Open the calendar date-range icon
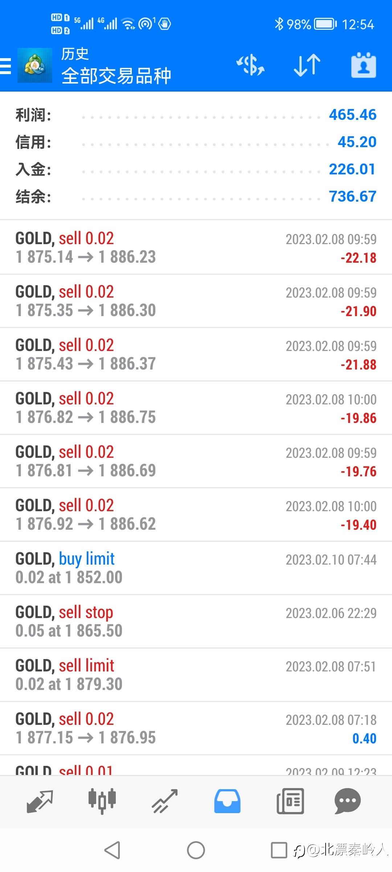 pos(364,66)
